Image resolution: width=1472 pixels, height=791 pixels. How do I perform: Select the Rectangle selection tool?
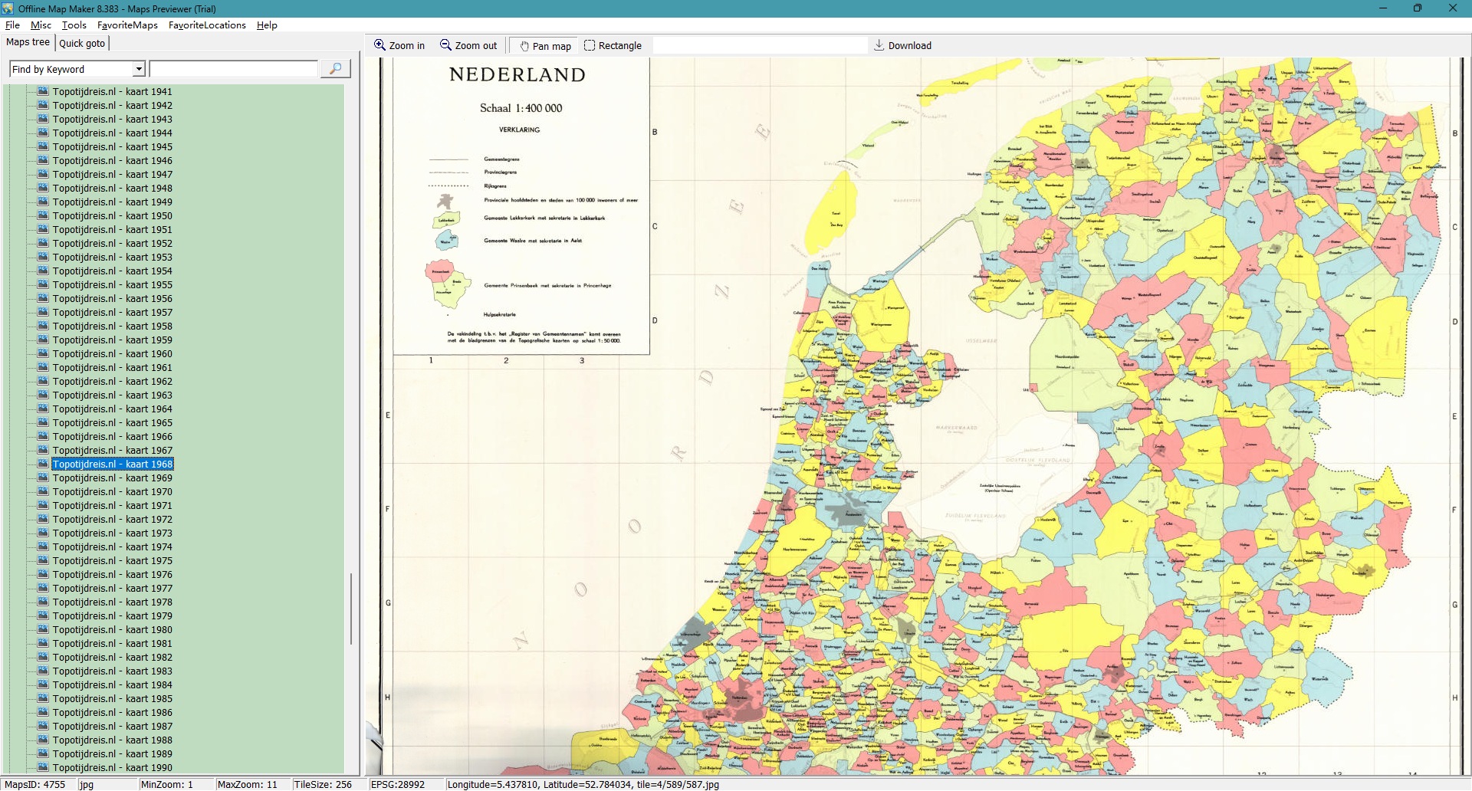pyautogui.click(x=590, y=45)
